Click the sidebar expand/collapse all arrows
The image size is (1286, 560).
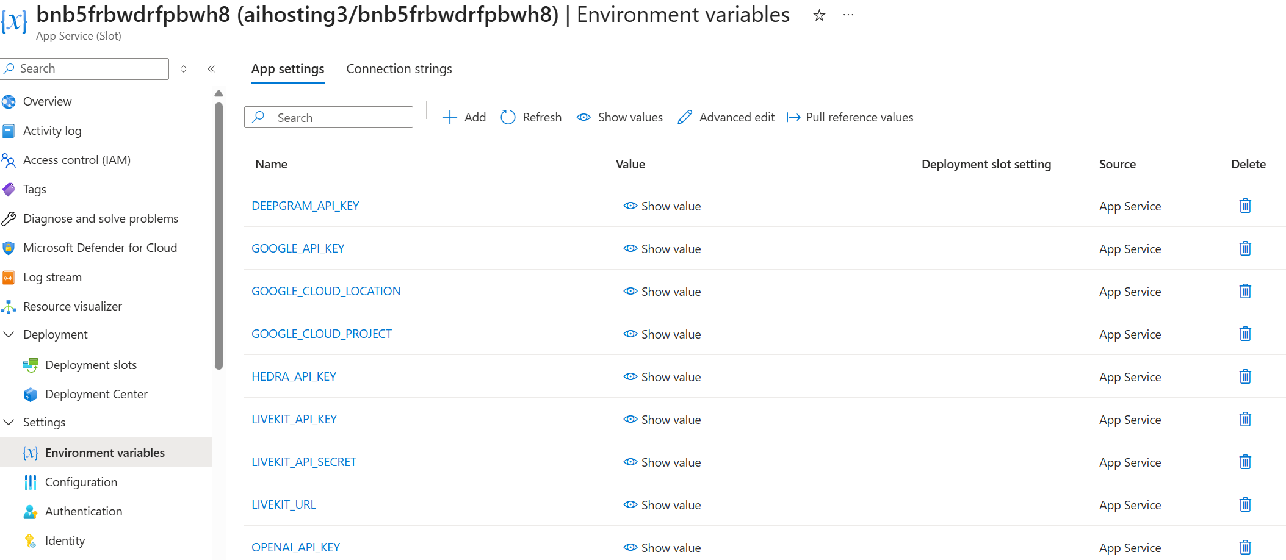(x=184, y=69)
